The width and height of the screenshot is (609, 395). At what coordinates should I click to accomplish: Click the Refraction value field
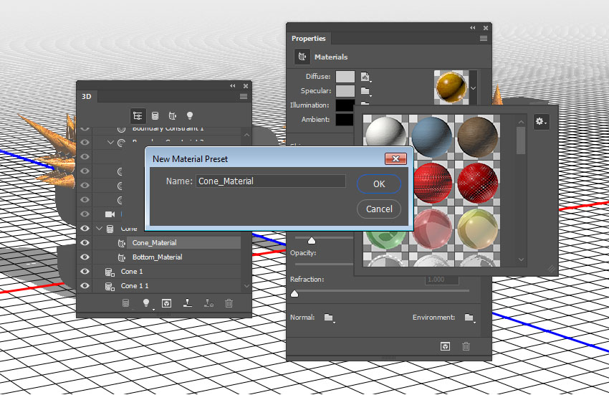[x=441, y=280]
